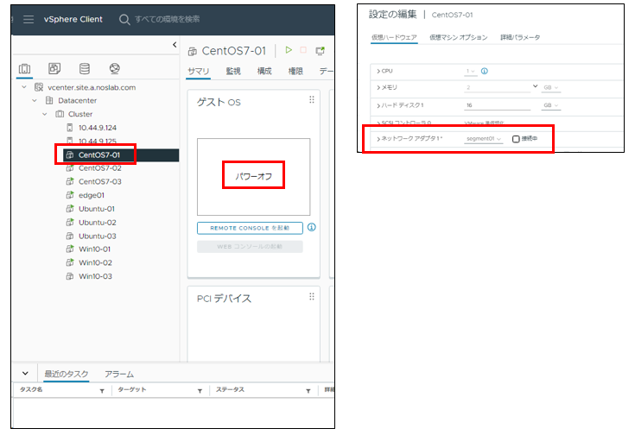Click the VM icon beside Win10-03
635x435 pixels.
[70, 276]
